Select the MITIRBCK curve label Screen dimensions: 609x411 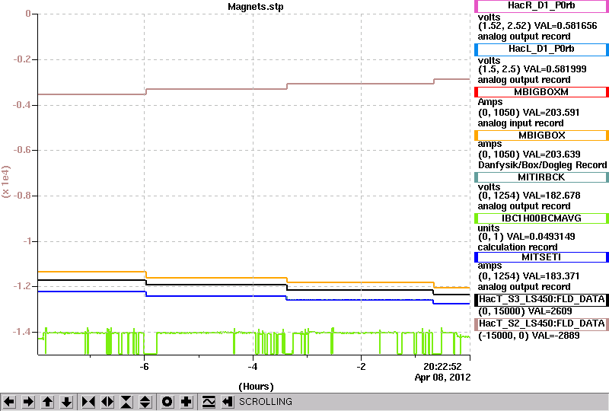(x=541, y=177)
